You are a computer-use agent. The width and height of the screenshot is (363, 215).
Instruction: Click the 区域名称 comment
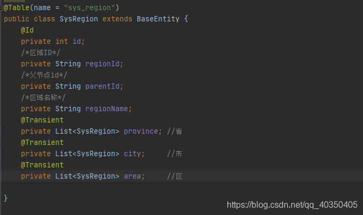pos(43,97)
